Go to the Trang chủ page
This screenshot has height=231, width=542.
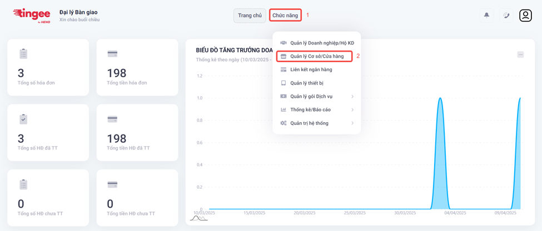(250, 16)
